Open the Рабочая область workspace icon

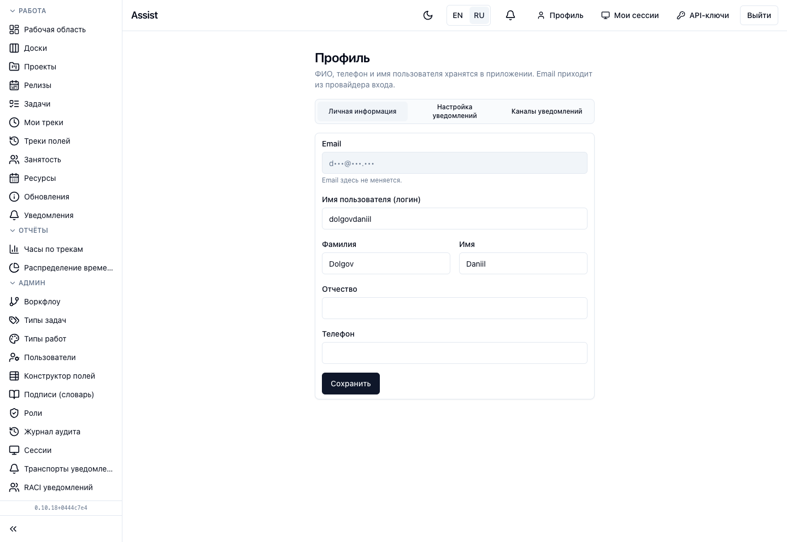point(14,30)
